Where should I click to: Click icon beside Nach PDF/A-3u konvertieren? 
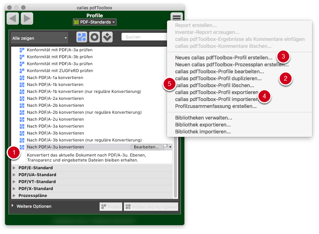[x=22, y=147]
